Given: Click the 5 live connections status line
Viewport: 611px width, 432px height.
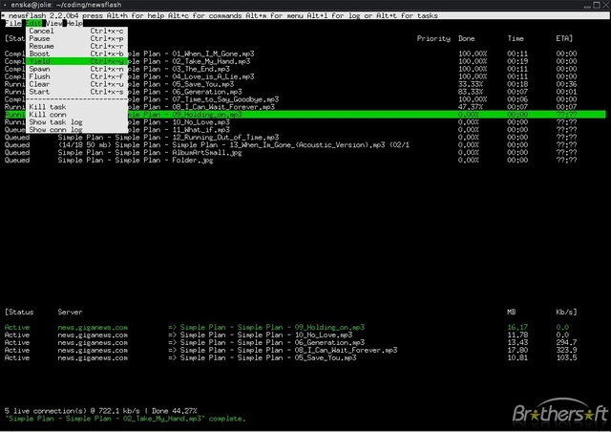Looking at the screenshot, I should pyautogui.click(x=101, y=411).
